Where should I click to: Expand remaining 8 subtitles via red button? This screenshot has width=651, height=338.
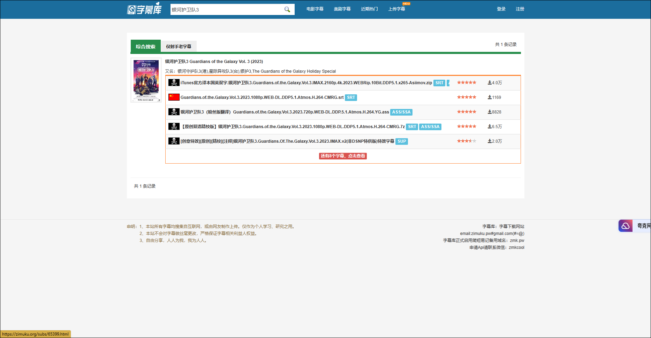(343, 156)
